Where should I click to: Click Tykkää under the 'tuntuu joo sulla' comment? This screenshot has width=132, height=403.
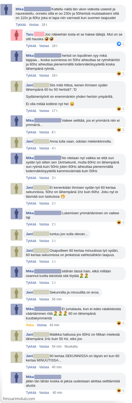click(x=31, y=241)
